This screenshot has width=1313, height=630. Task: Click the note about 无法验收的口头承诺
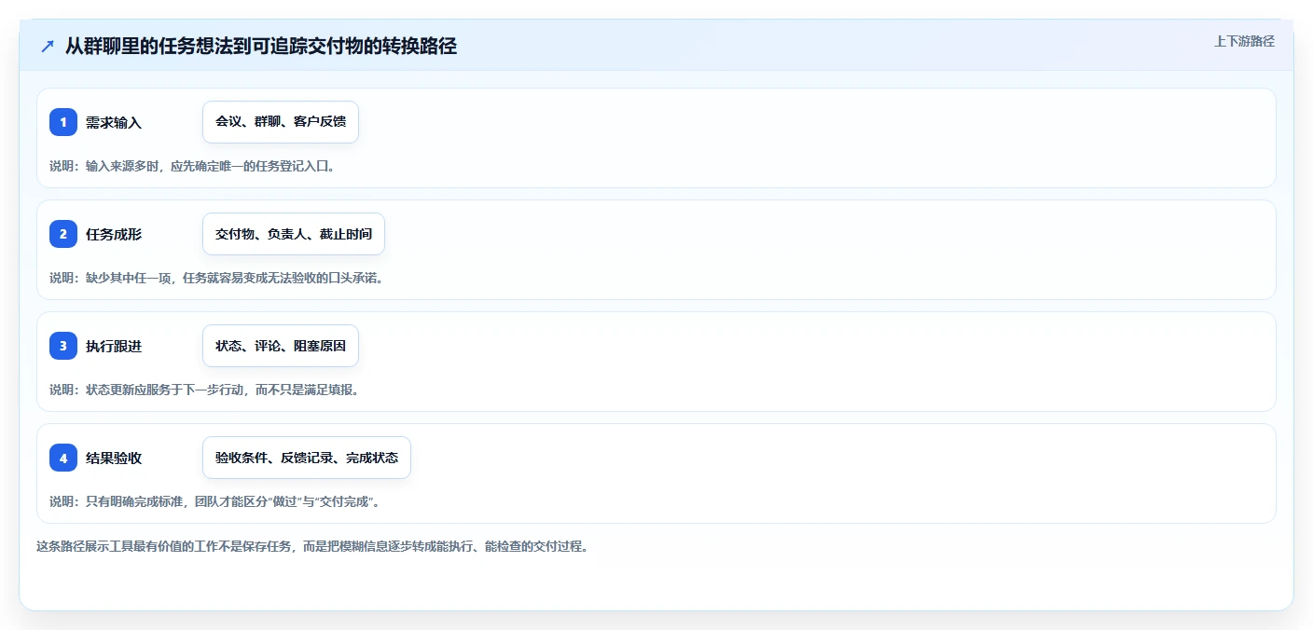[216, 278]
